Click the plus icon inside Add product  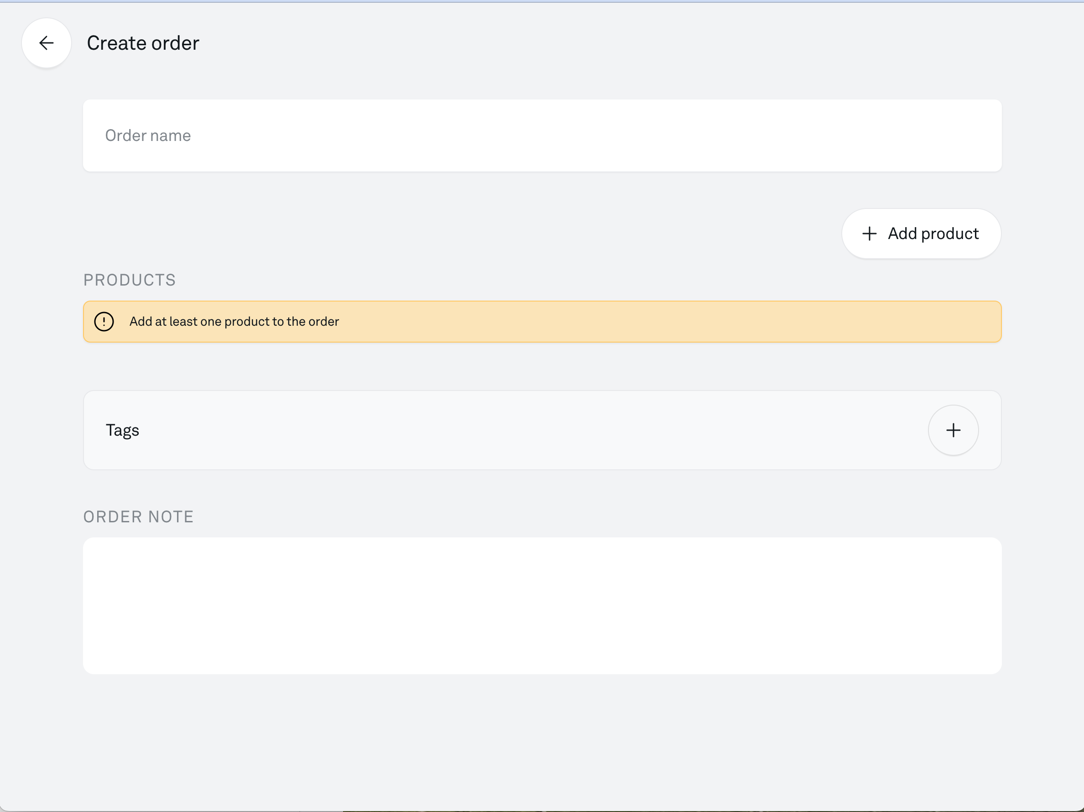click(869, 234)
